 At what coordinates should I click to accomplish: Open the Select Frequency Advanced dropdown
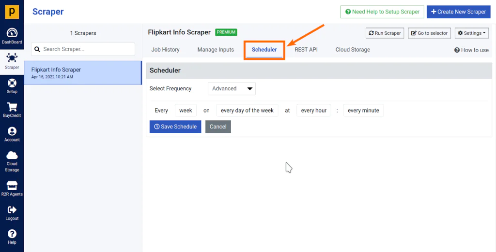[x=232, y=89]
